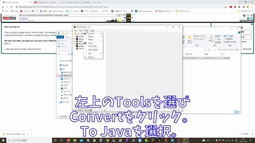Viewport: 255px width, 143px height.
Task: Expand the players tree node
Action: point(75,39)
